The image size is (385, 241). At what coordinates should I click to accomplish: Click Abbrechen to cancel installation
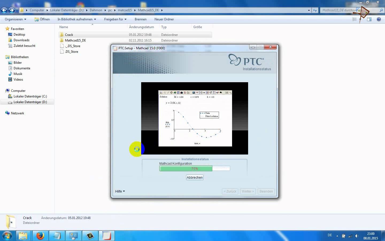pos(195,177)
